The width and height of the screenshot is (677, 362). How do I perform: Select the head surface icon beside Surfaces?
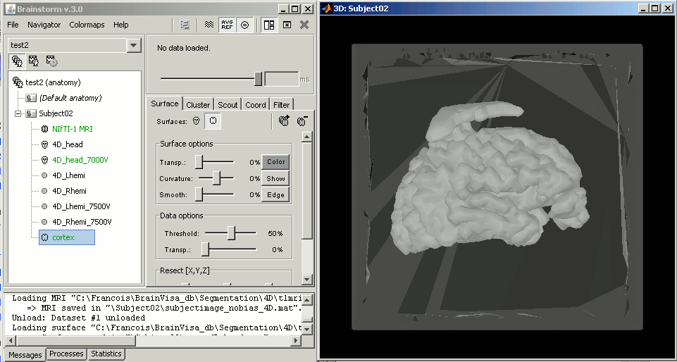(197, 121)
